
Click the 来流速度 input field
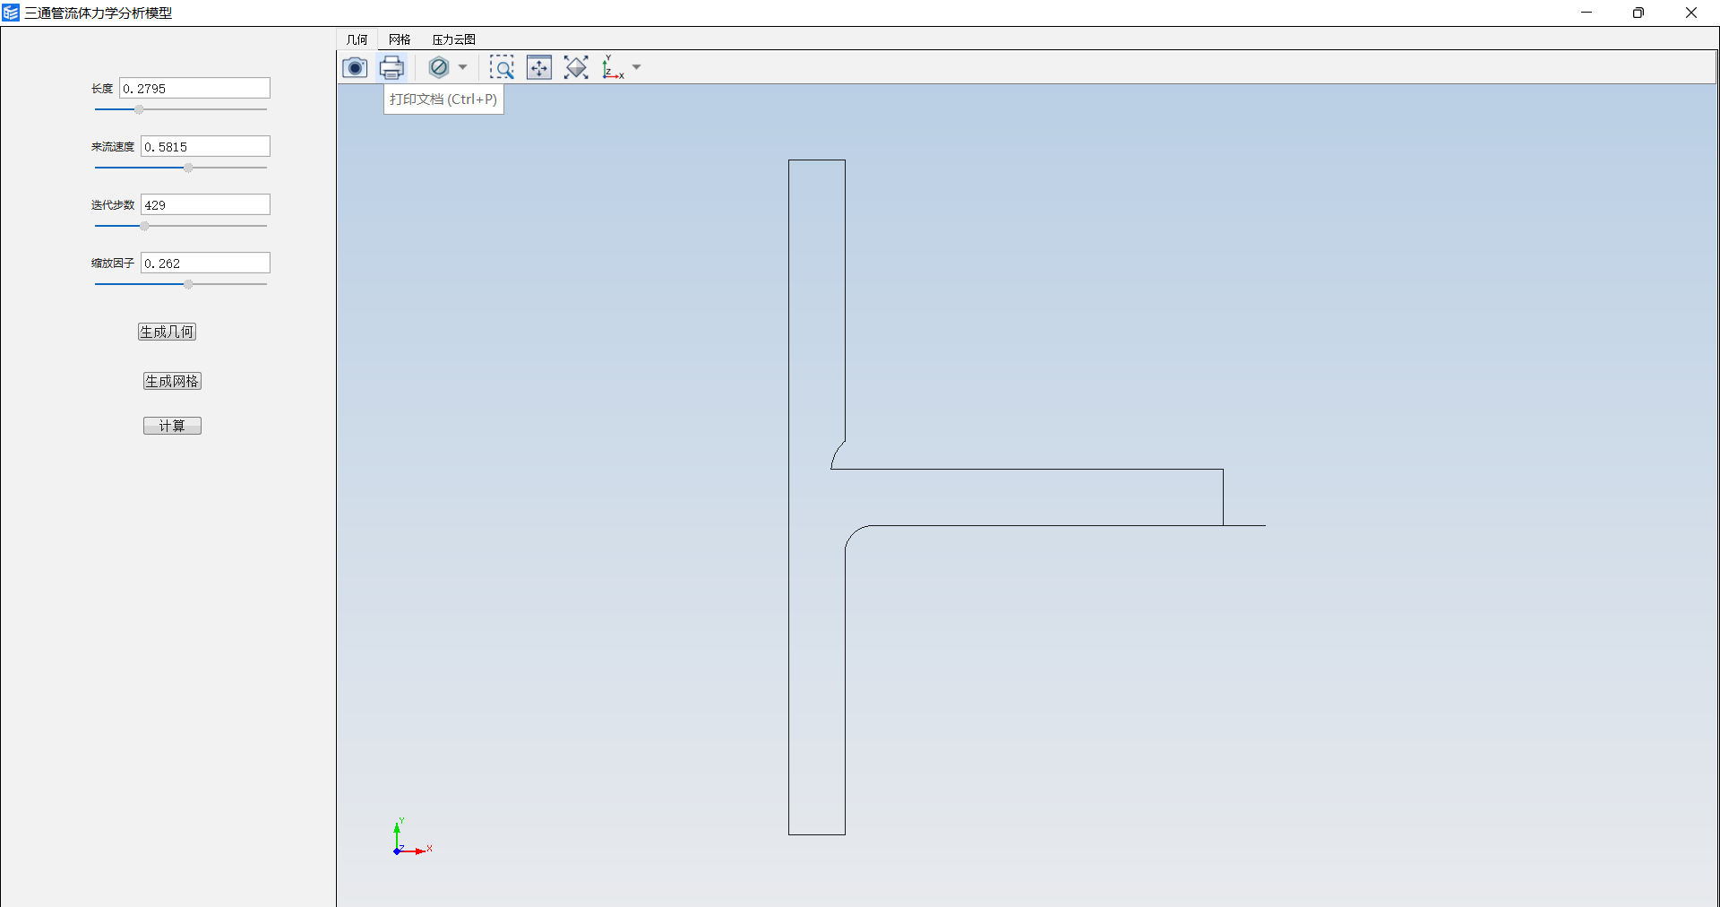click(205, 146)
